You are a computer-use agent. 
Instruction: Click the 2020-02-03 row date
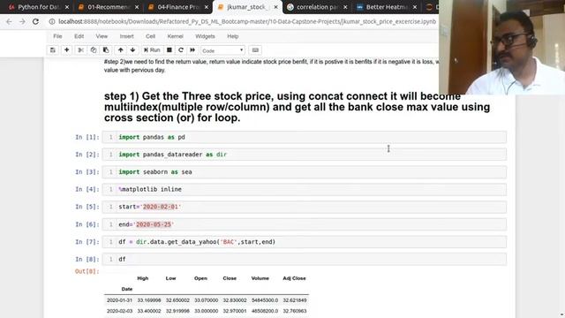point(119,311)
